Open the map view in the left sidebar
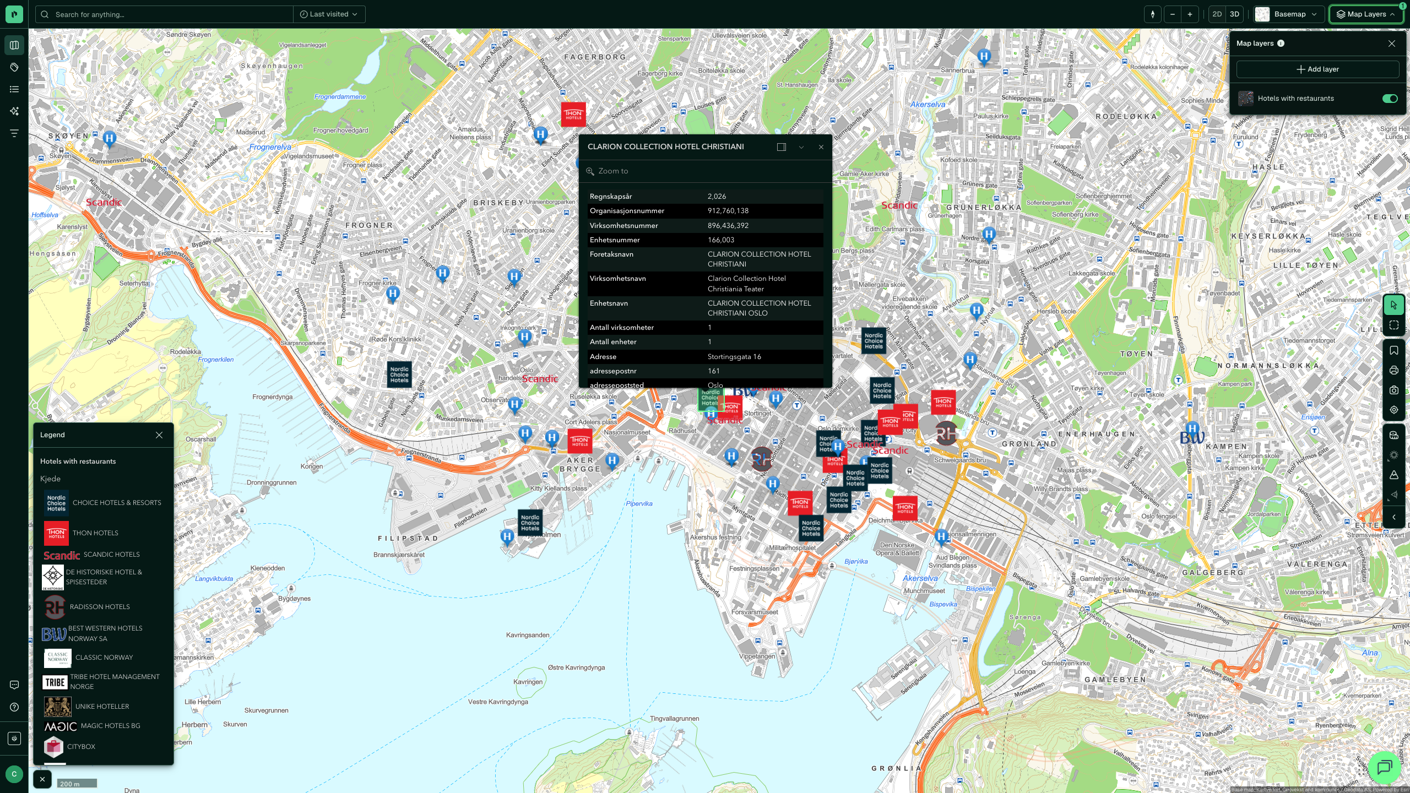 pyautogui.click(x=14, y=45)
